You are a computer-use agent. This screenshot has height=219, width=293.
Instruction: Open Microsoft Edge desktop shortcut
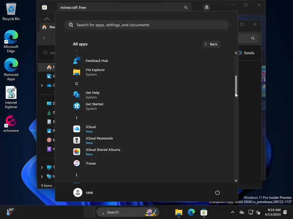[x=11, y=41]
